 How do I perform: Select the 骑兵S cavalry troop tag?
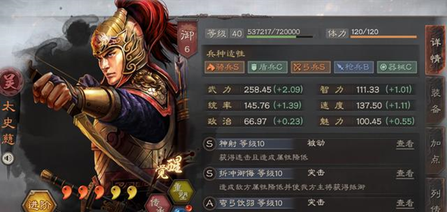point(224,67)
